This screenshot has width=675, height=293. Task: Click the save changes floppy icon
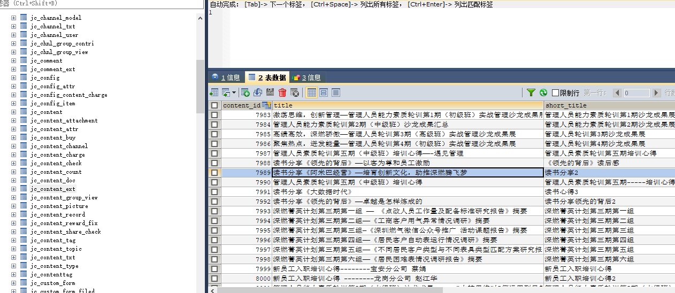pos(270,92)
